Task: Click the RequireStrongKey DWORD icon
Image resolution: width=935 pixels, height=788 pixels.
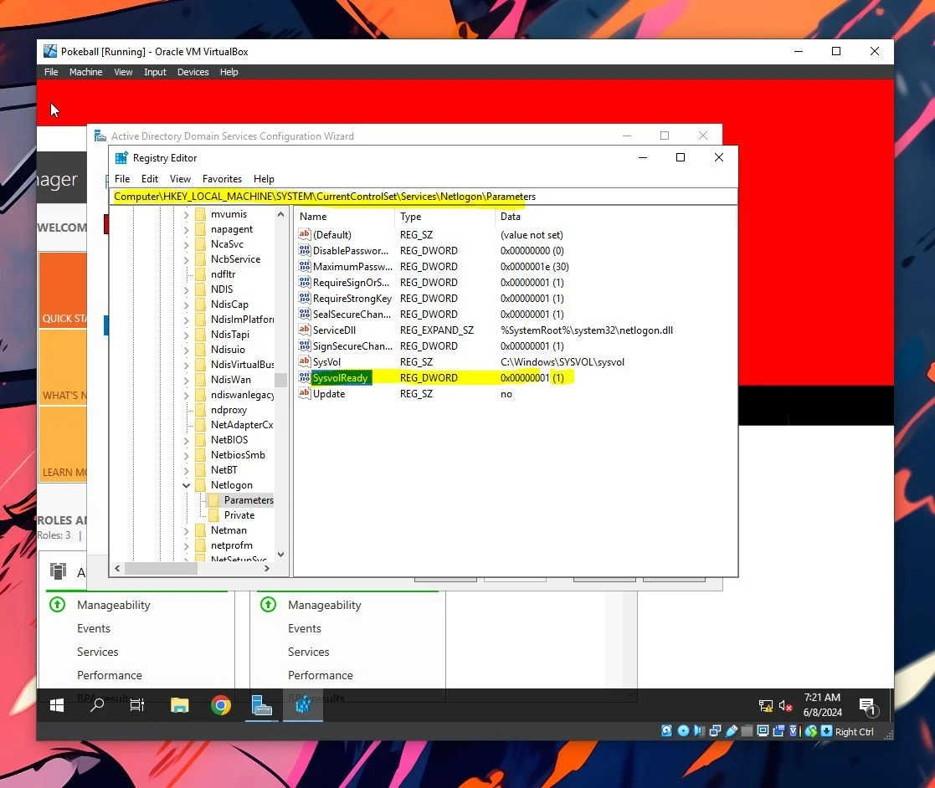Action: tap(305, 298)
